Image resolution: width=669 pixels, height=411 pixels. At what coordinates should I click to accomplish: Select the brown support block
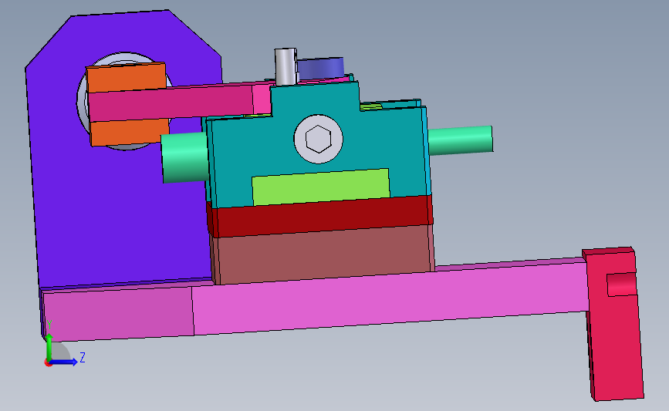323,254
